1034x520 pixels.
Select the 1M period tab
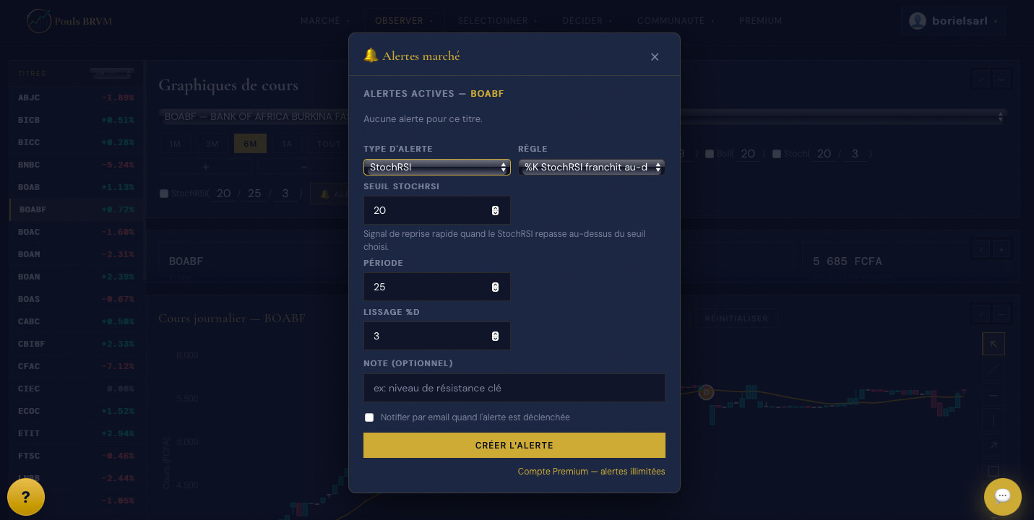click(x=175, y=144)
